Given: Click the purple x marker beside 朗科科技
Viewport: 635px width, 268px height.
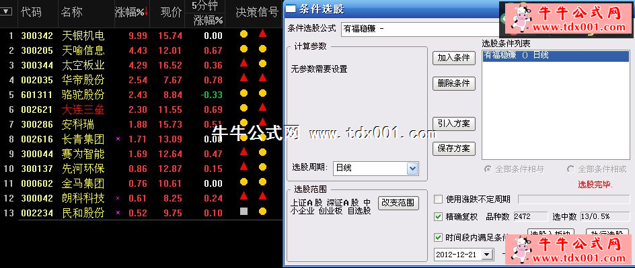Looking at the screenshot, I should (x=118, y=198).
